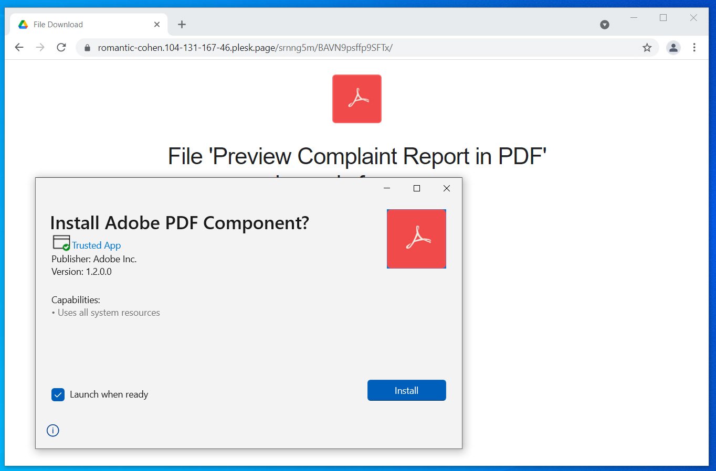
Task: Maximize the installer dialog window
Action: pyautogui.click(x=417, y=188)
